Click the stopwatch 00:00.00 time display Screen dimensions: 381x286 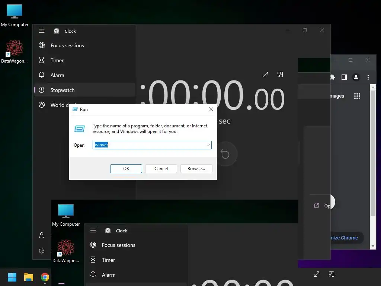pyautogui.click(x=212, y=95)
